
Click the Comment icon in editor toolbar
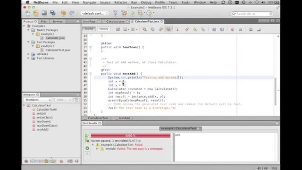pos(251,29)
